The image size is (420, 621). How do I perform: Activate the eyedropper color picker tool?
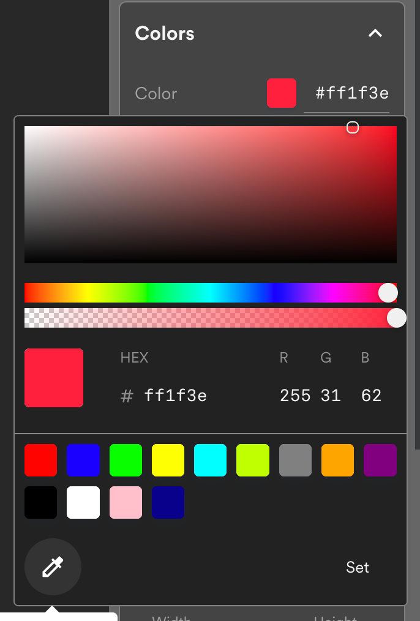pos(53,566)
